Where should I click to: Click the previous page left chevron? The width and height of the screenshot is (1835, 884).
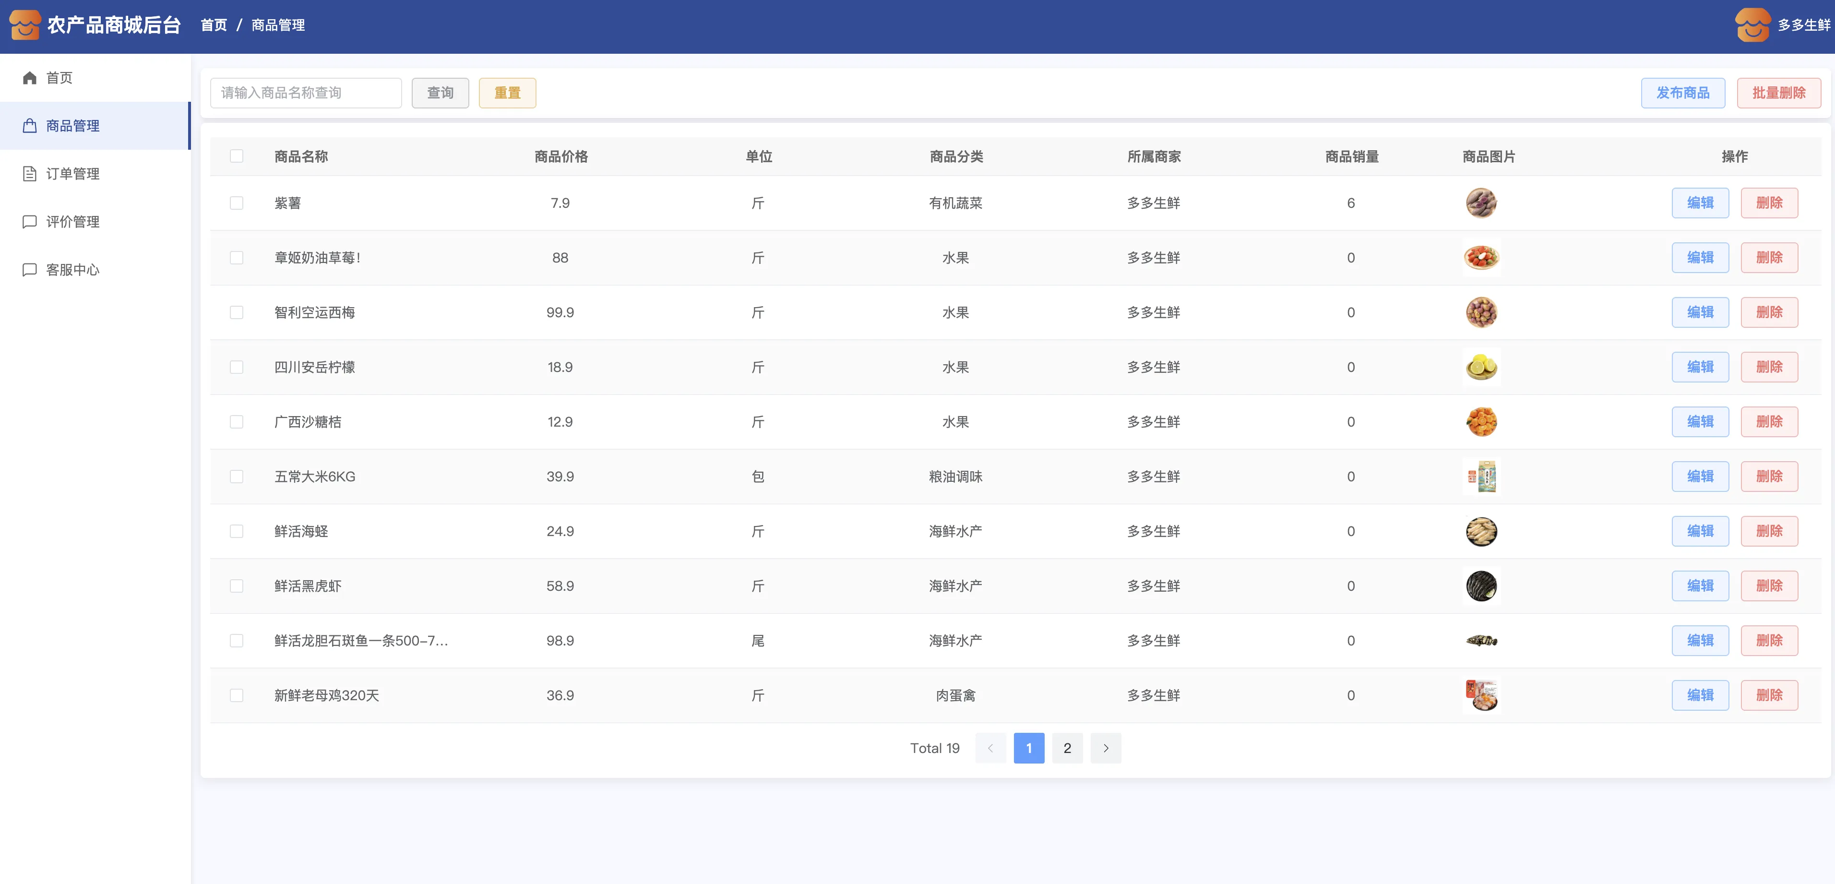pos(990,748)
